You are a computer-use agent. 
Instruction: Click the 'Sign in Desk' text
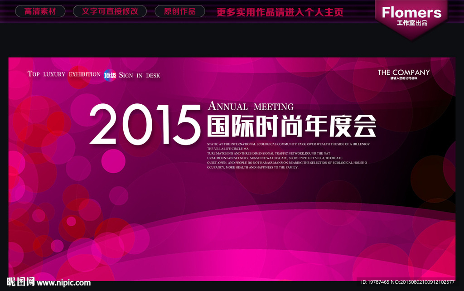click(x=140, y=75)
